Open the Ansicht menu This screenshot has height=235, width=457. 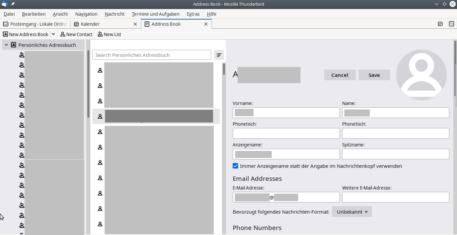tap(60, 14)
